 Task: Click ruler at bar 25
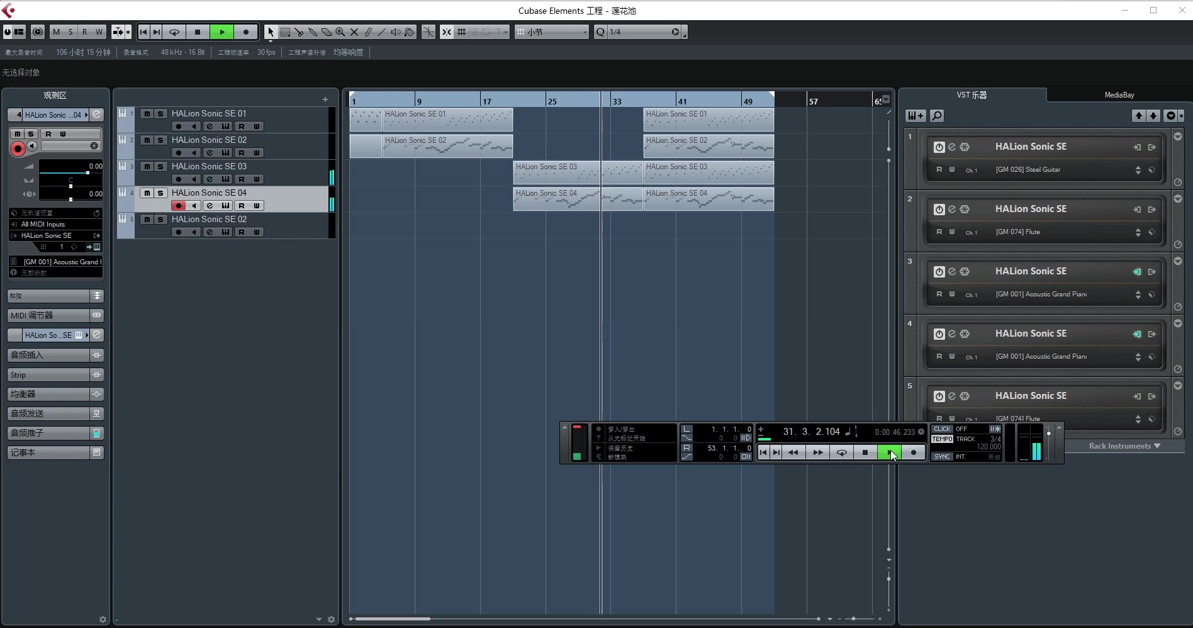(x=552, y=101)
